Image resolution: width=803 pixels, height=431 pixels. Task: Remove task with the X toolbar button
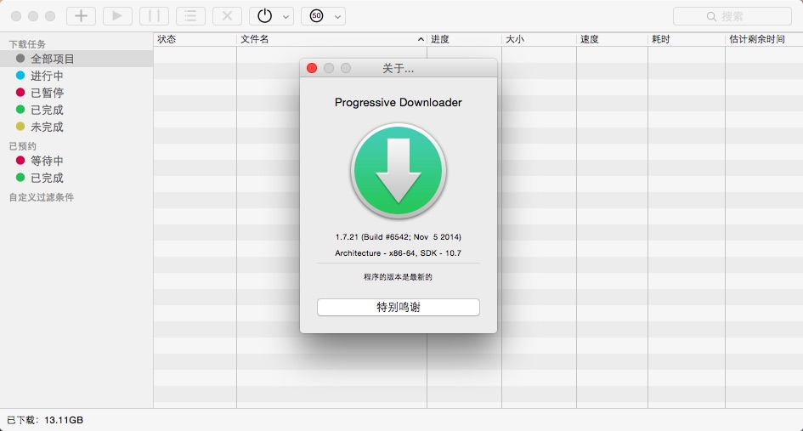click(228, 16)
